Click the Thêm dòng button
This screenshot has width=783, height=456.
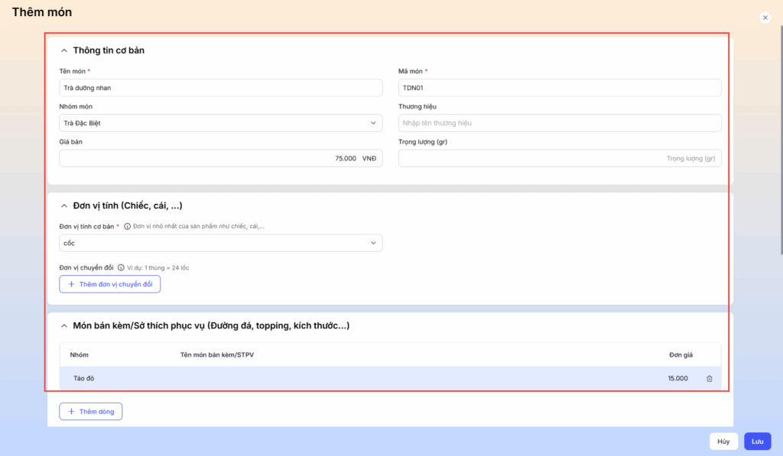[x=91, y=412]
